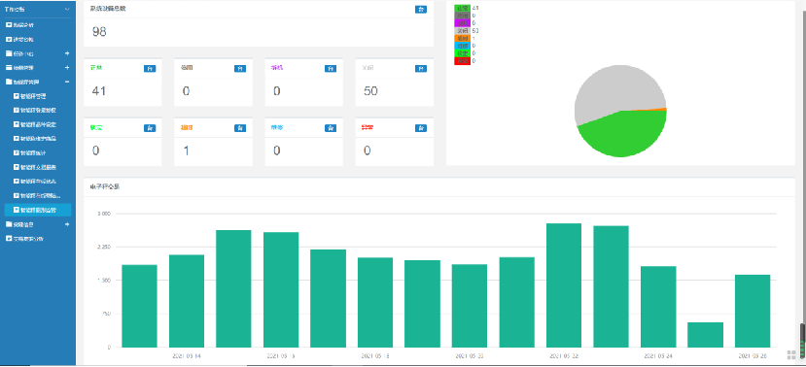Click the red legend color swatch
Image resolution: width=806 pixels, height=367 pixels.
(x=462, y=61)
